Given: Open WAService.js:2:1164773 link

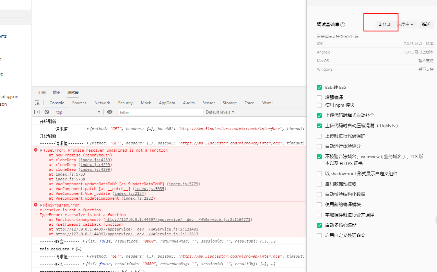Looking at the screenshot, I should coord(178,220).
